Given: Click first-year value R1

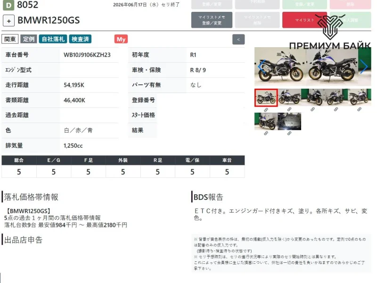Looking at the screenshot, I should (x=193, y=55).
